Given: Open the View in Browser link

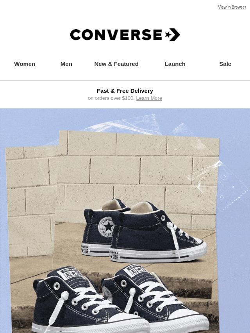Looking at the screenshot, I should 232,7.
